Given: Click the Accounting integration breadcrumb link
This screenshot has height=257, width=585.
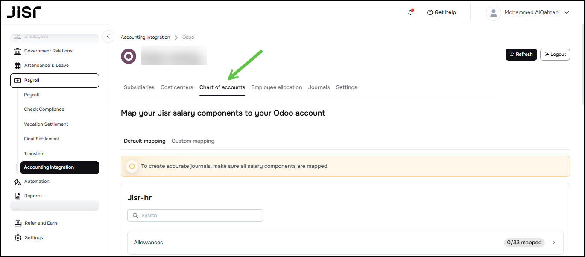Looking at the screenshot, I should click(x=145, y=38).
